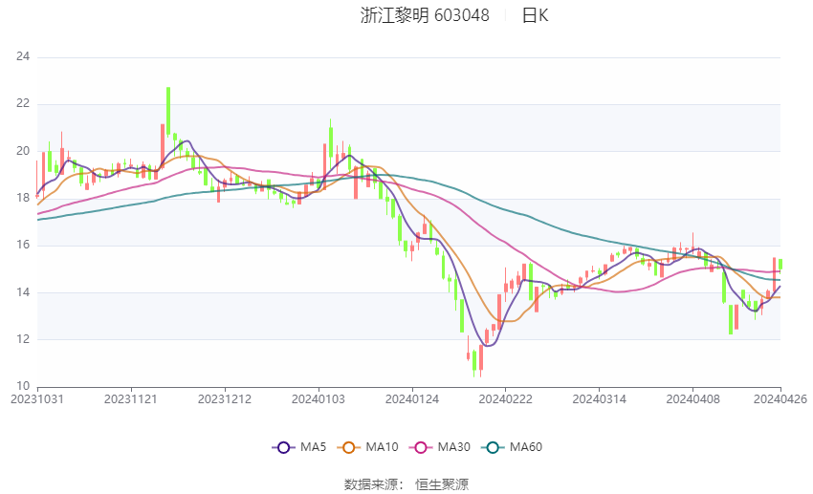Select the 20240103 date axis label
Screen dimensions: 813x494
[x=319, y=399]
